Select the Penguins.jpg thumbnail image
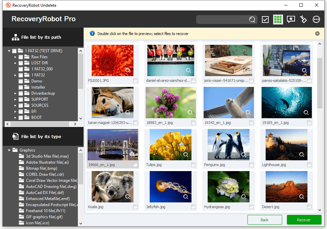 [x=229, y=144]
